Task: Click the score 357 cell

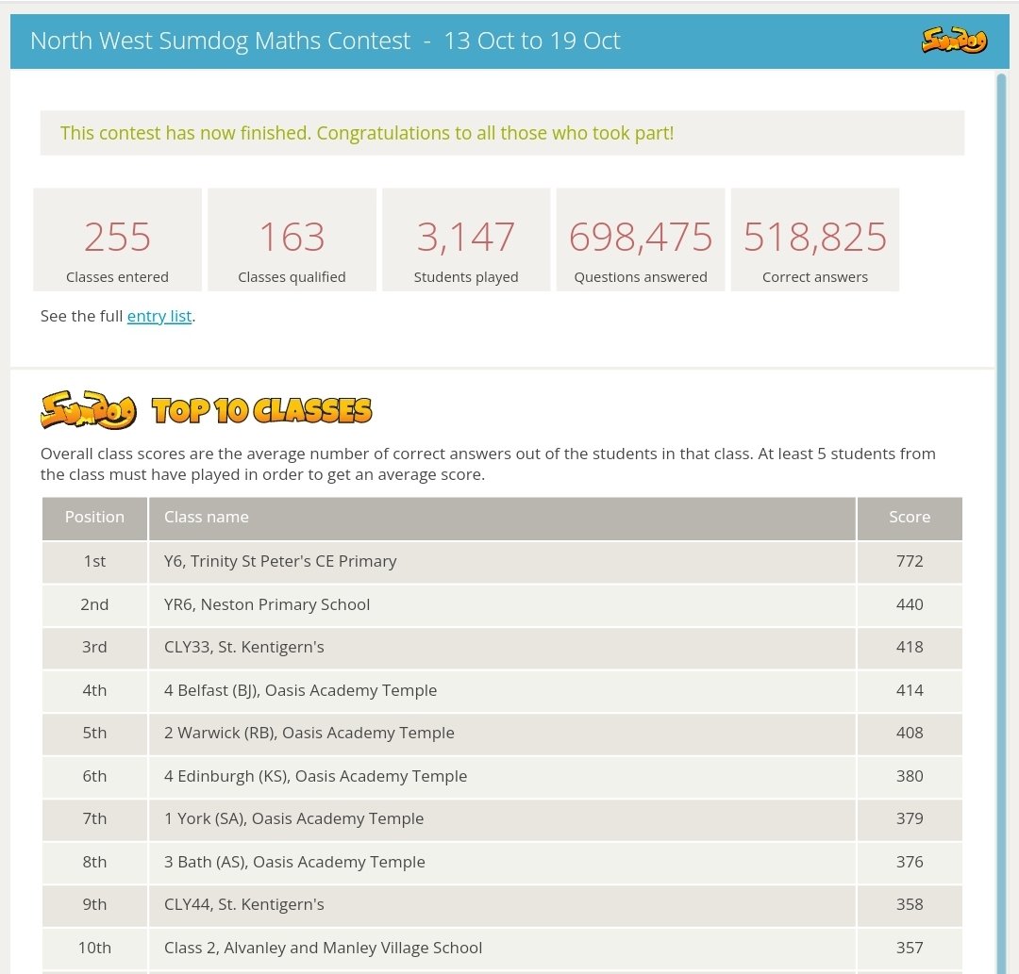Action: tap(910, 948)
